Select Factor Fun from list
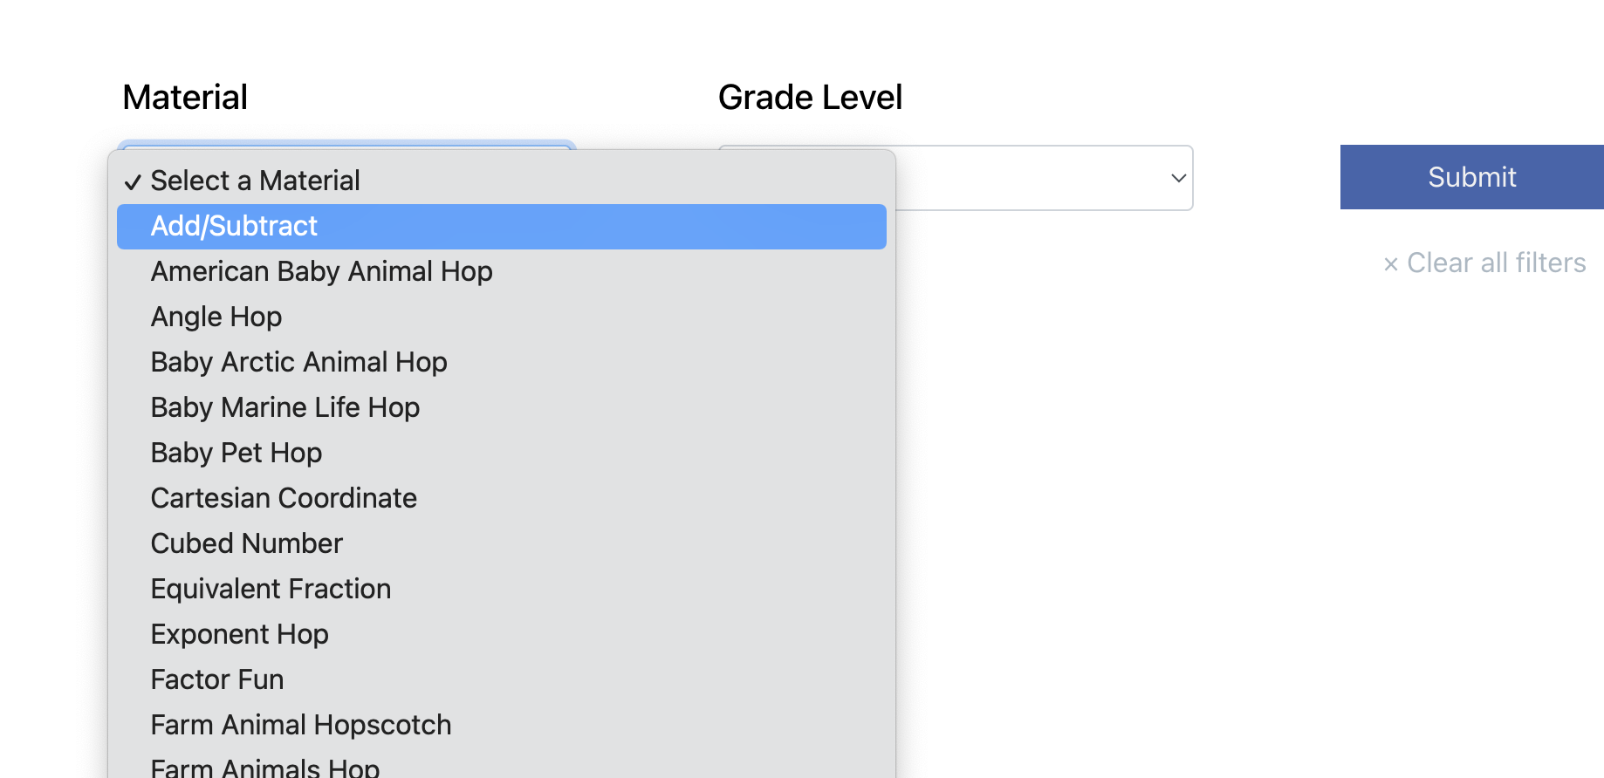 (x=502, y=680)
